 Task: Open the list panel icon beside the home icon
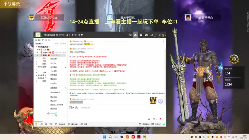coord(141,35)
